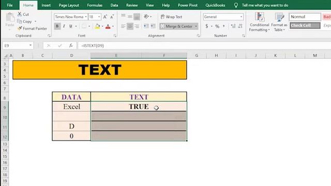
Task: Open Insert Function fx icon
Action: click(71, 45)
